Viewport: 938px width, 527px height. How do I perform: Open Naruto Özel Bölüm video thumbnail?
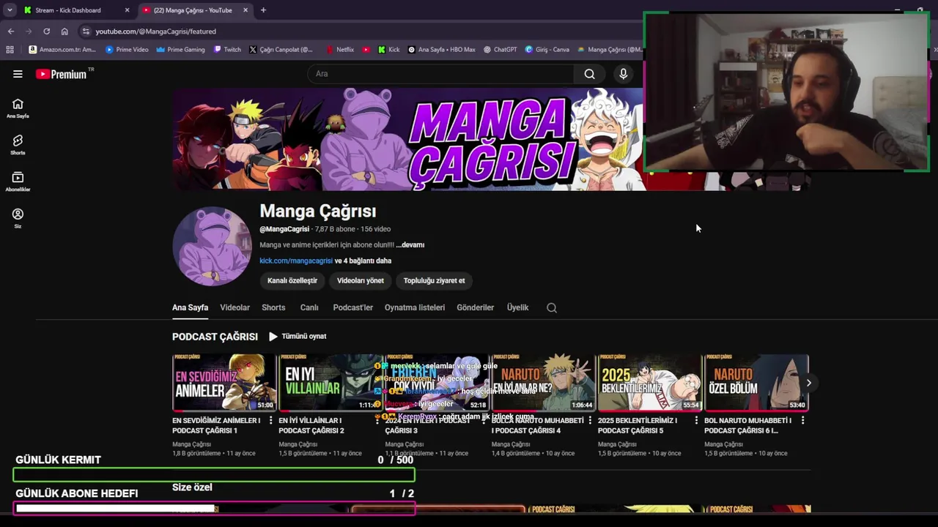[756, 383]
